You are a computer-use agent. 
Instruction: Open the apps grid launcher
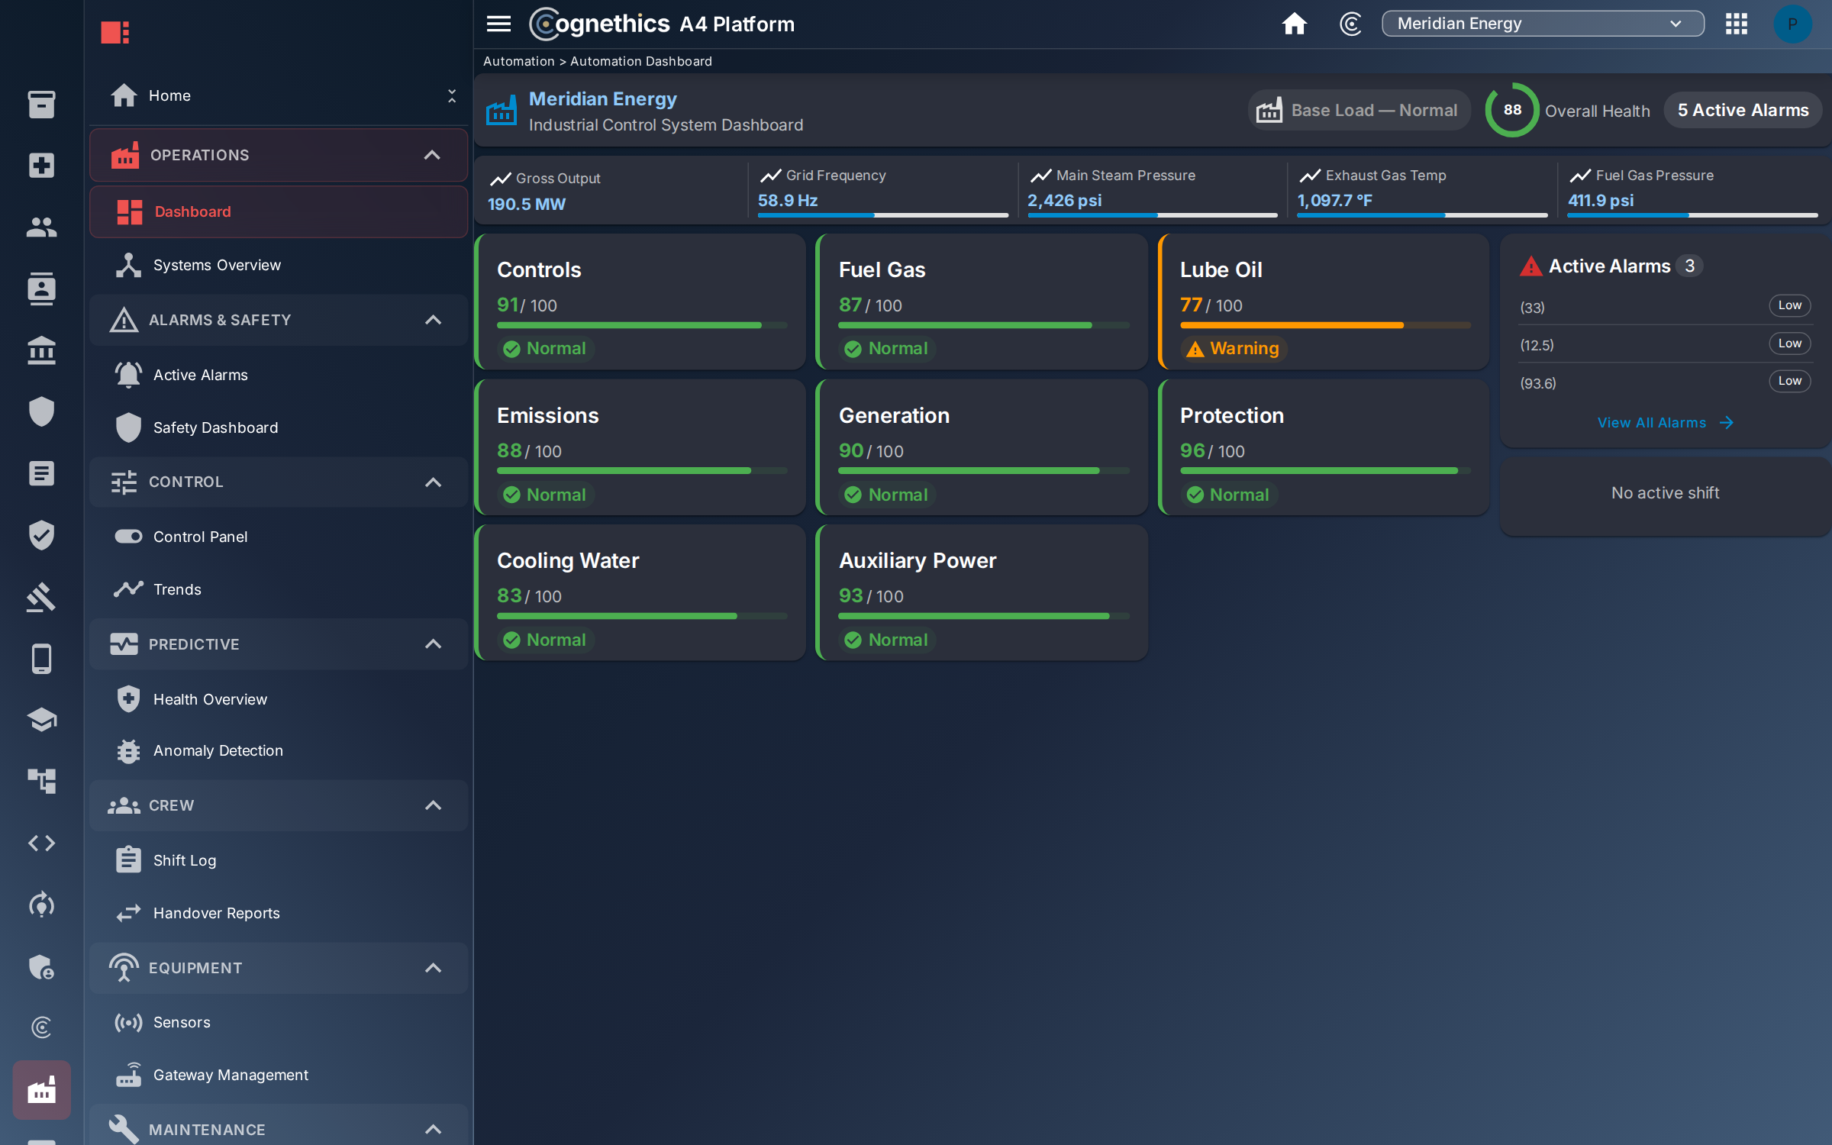coord(1736,24)
